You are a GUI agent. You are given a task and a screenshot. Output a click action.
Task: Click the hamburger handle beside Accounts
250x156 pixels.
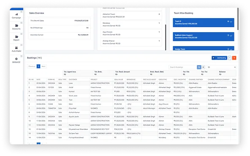[x=22, y=23]
